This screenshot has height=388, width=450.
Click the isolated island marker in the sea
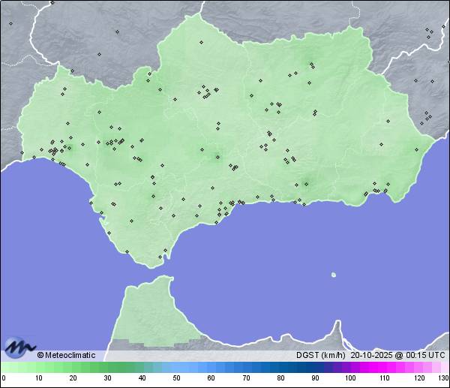pyautogui.click(x=333, y=275)
